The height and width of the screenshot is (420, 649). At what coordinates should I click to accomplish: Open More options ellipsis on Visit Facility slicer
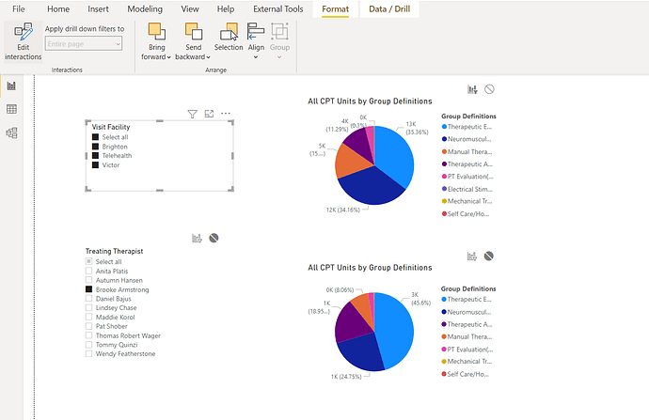(226, 114)
